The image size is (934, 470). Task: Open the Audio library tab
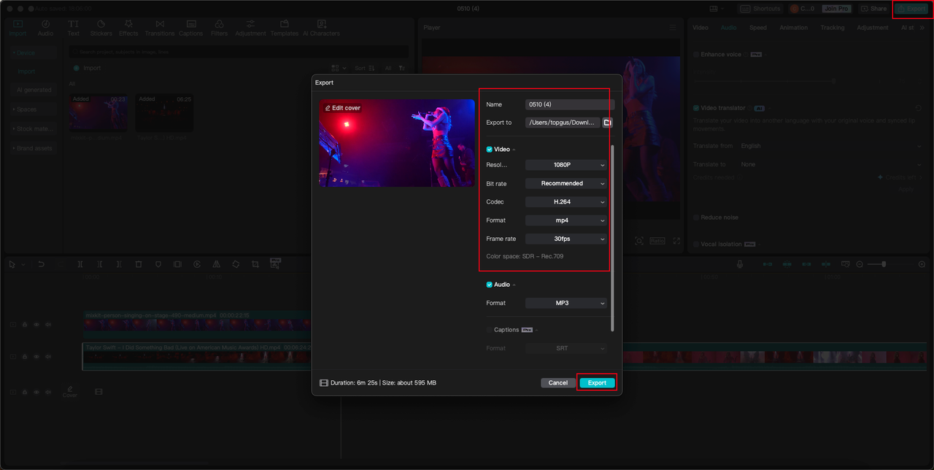pos(45,28)
